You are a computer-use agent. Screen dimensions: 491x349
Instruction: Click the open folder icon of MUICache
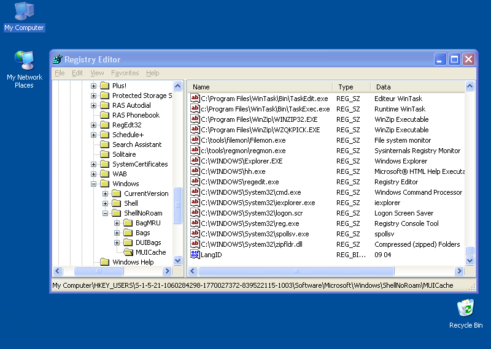tap(128, 252)
